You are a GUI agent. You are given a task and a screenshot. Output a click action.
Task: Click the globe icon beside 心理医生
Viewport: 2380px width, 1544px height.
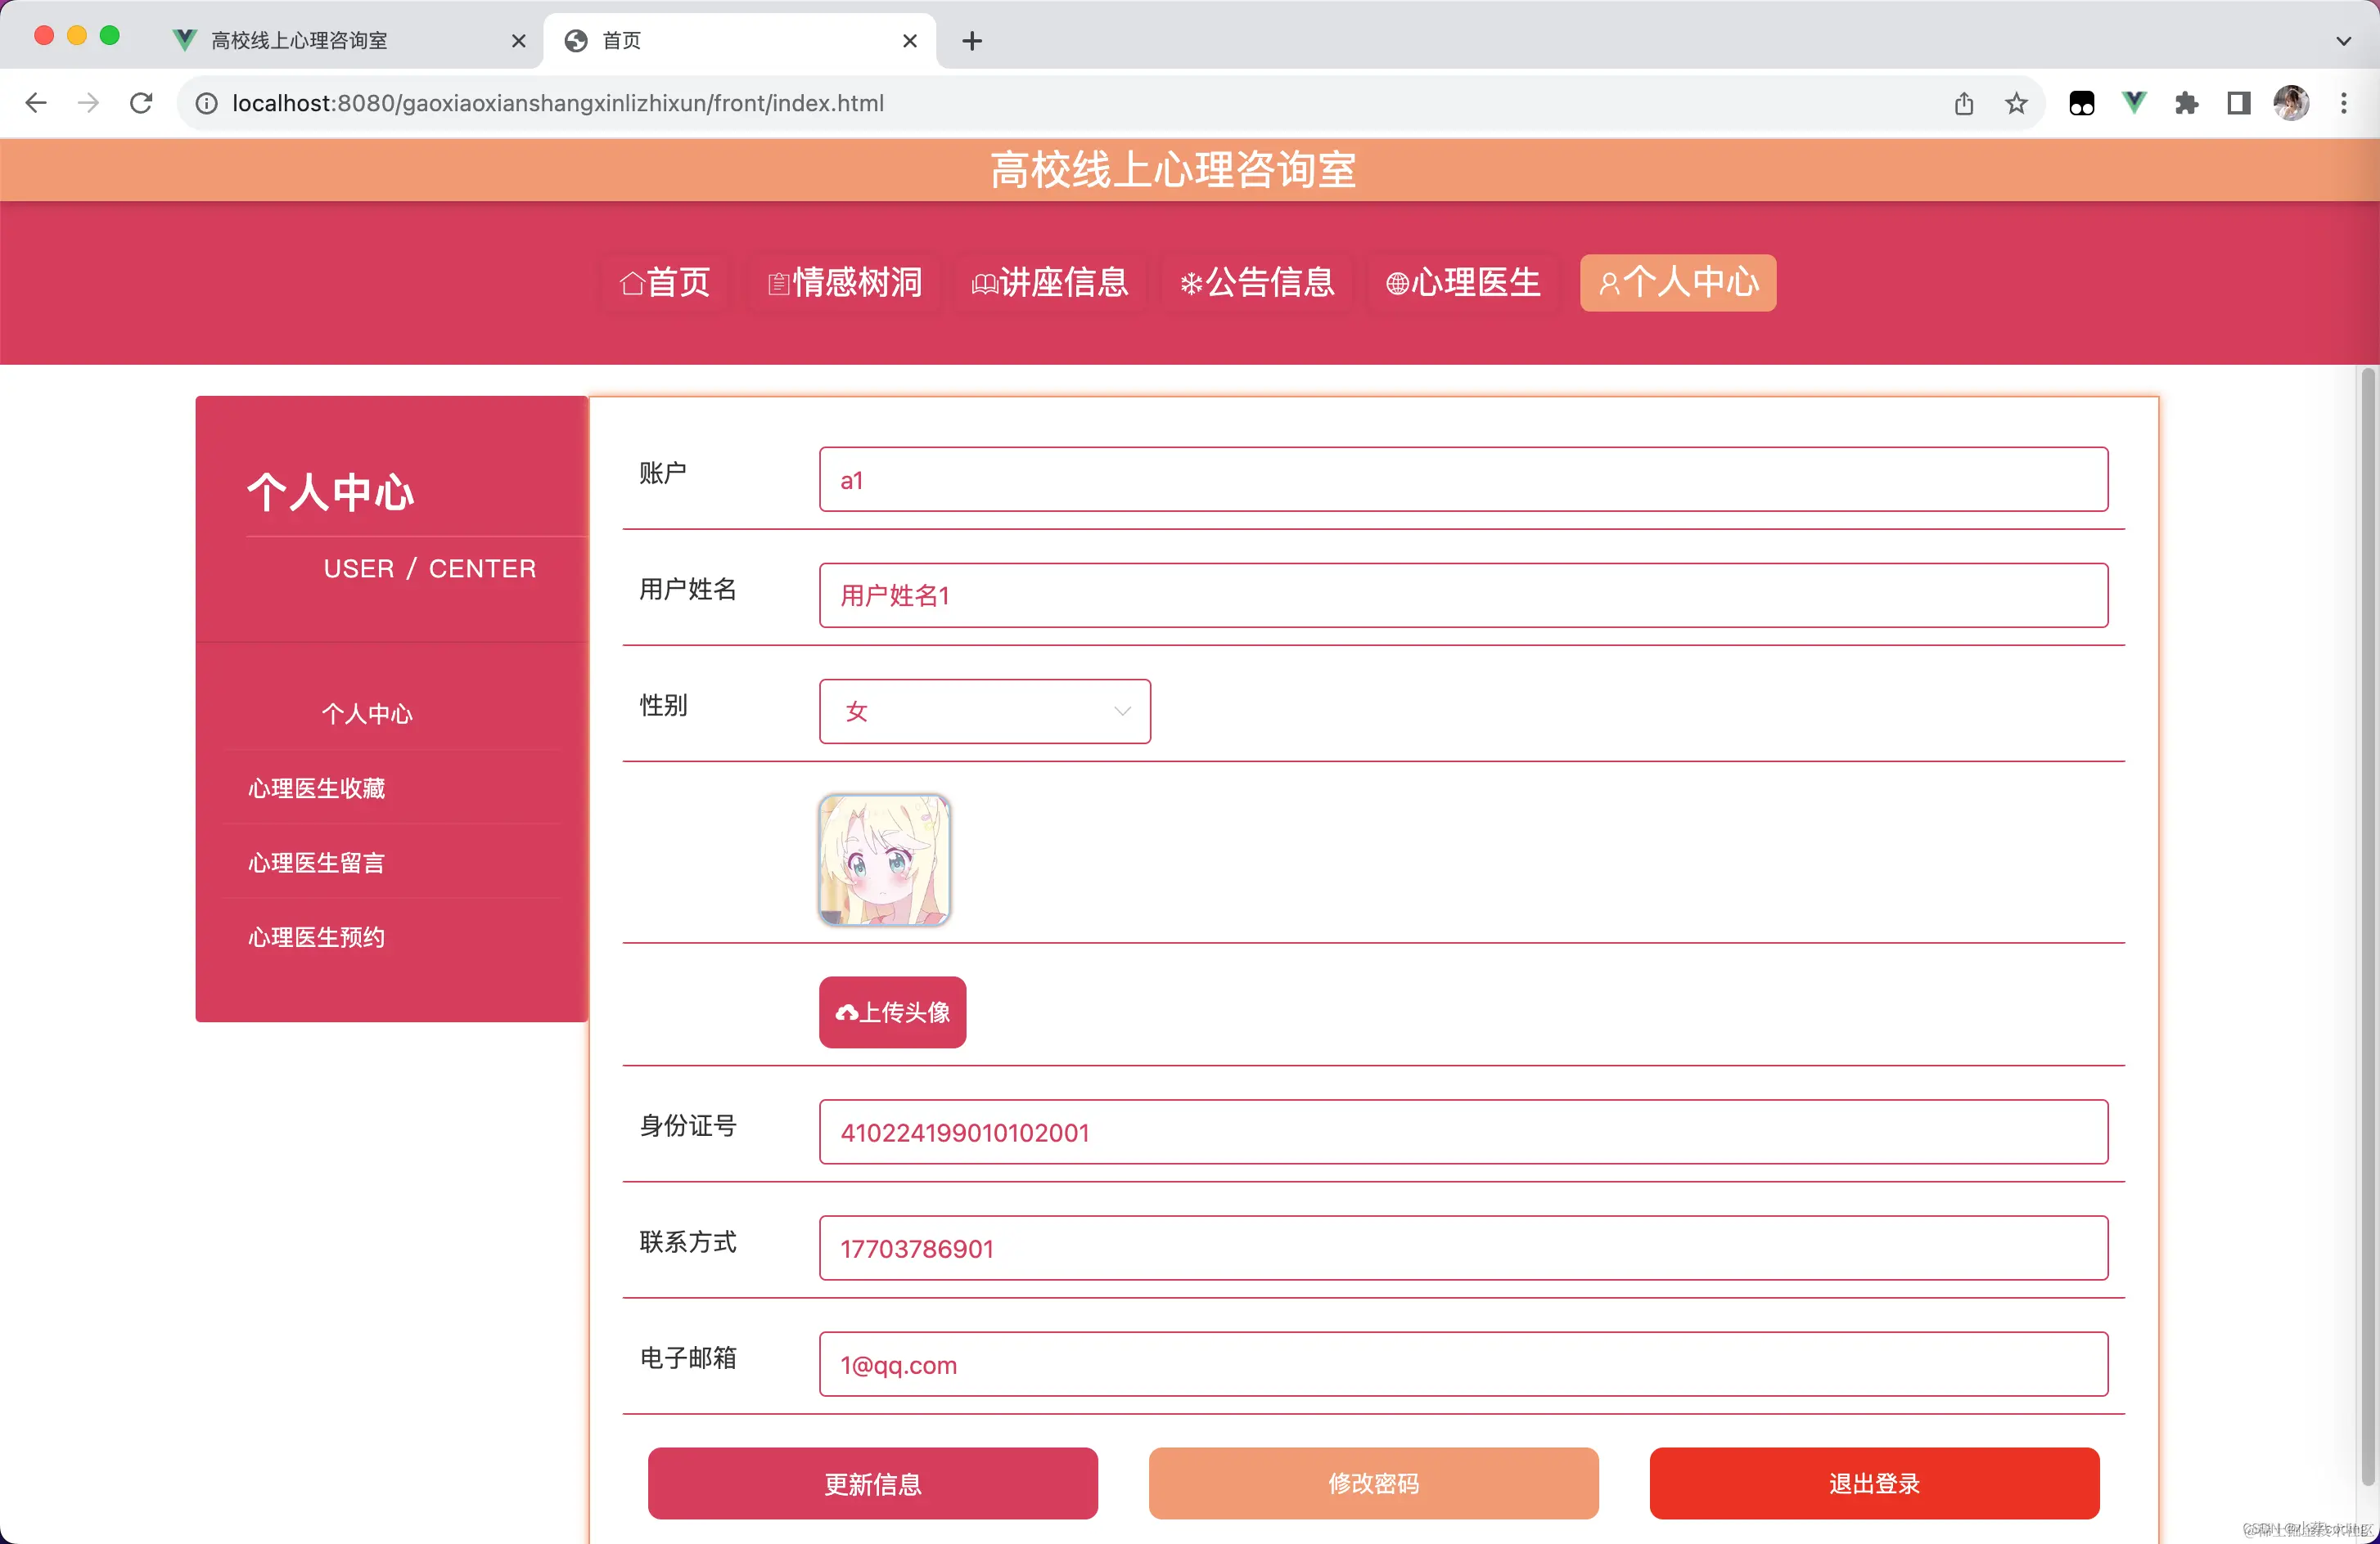1397,283
